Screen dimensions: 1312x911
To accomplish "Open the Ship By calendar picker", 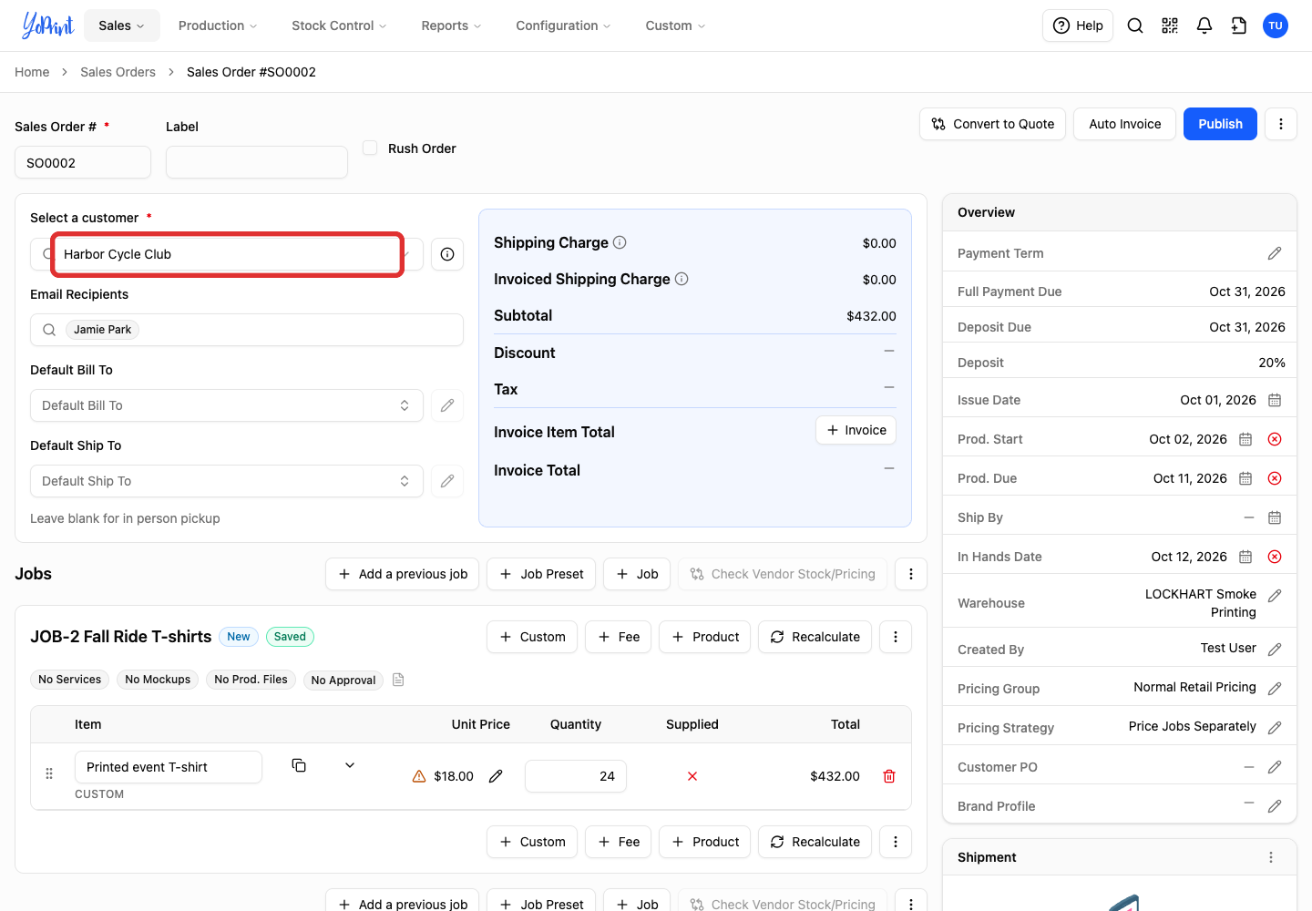I will [x=1275, y=517].
